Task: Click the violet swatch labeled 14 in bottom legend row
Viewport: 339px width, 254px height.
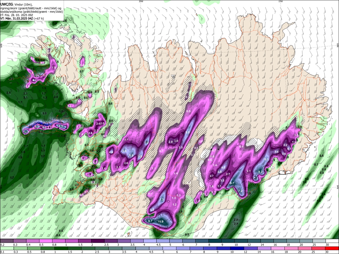Action: pyautogui.click(x=264, y=248)
